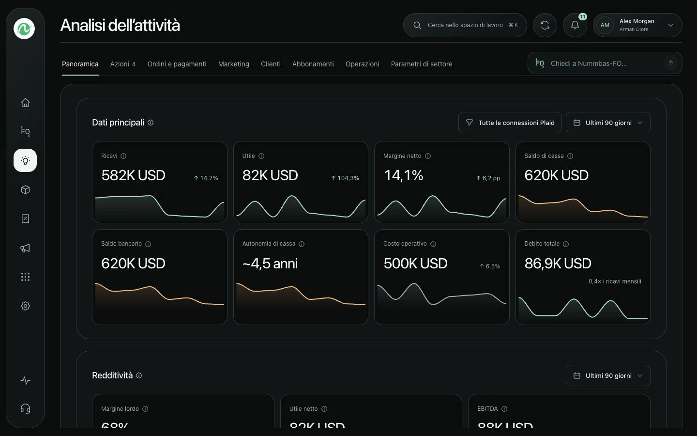697x436 pixels.
Task: Click the refresh sync button
Action: tap(545, 25)
